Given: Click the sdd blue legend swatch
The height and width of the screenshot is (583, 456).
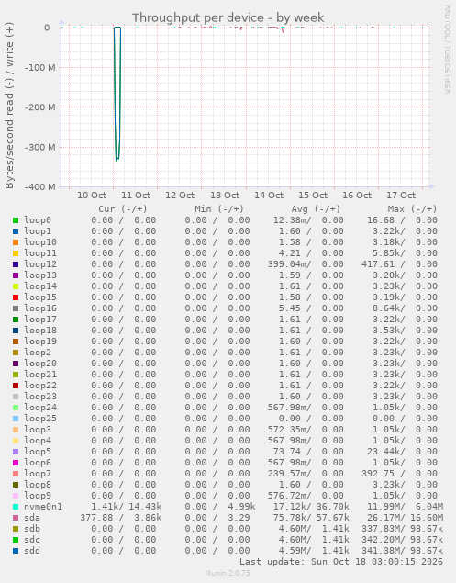Looking at the screenshot, I should pyautogui.click(x=16, y=551).
